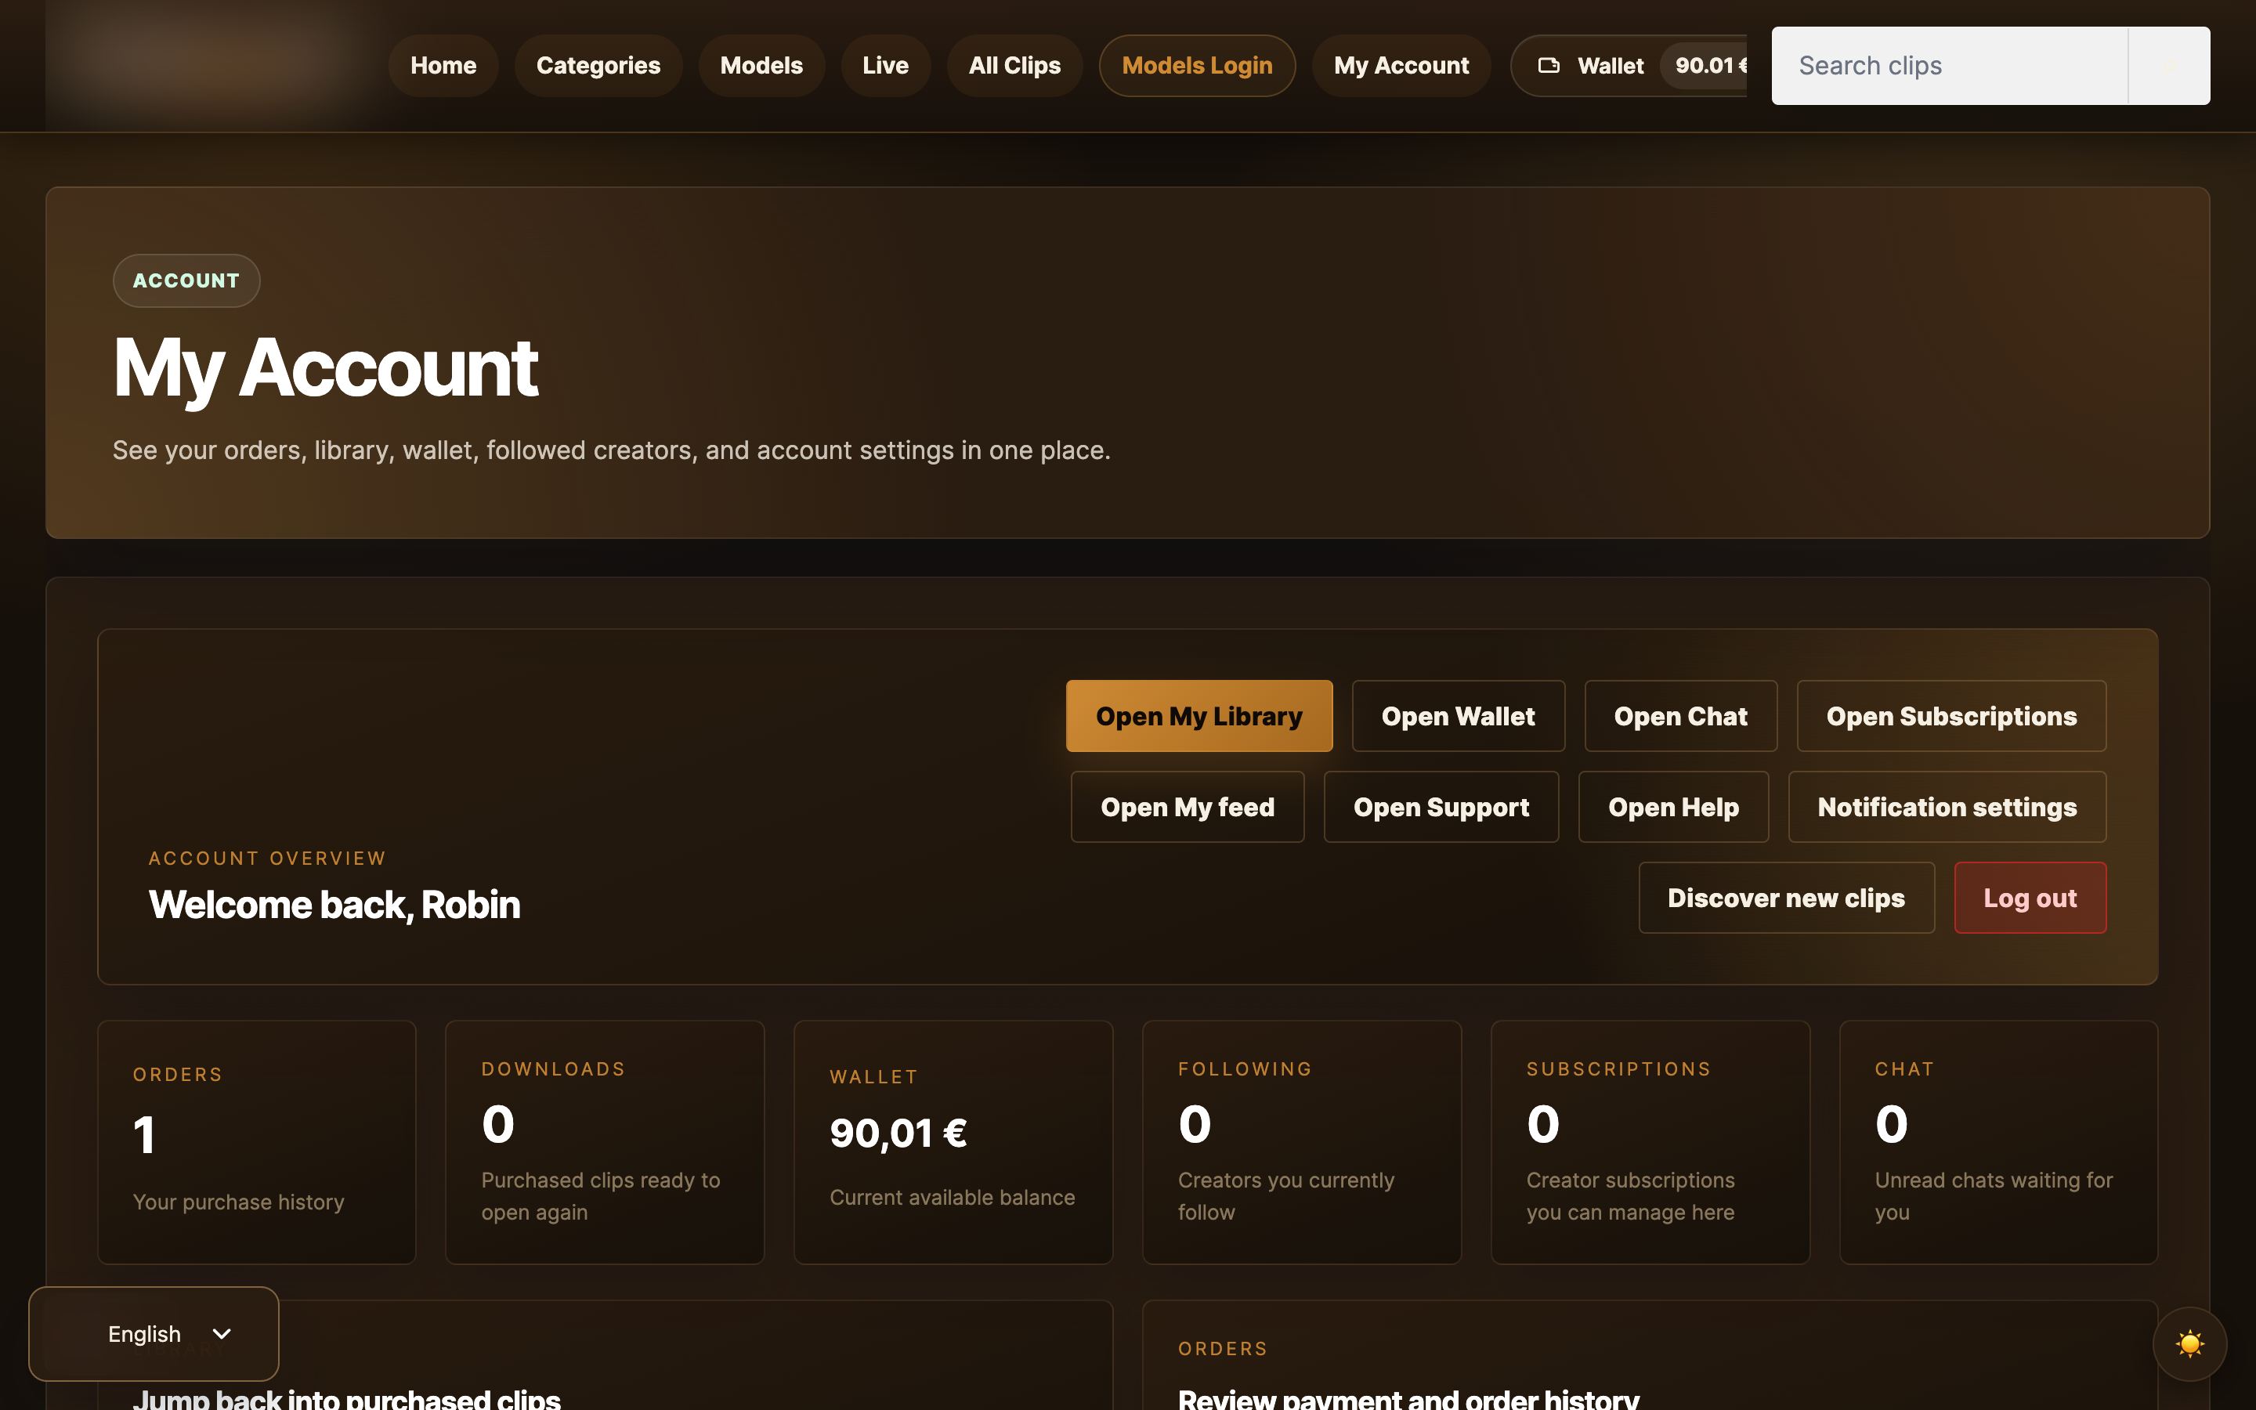Open the Live nav item
Viewport: 2256px width, 1410px height.
(x=886, y=65)
